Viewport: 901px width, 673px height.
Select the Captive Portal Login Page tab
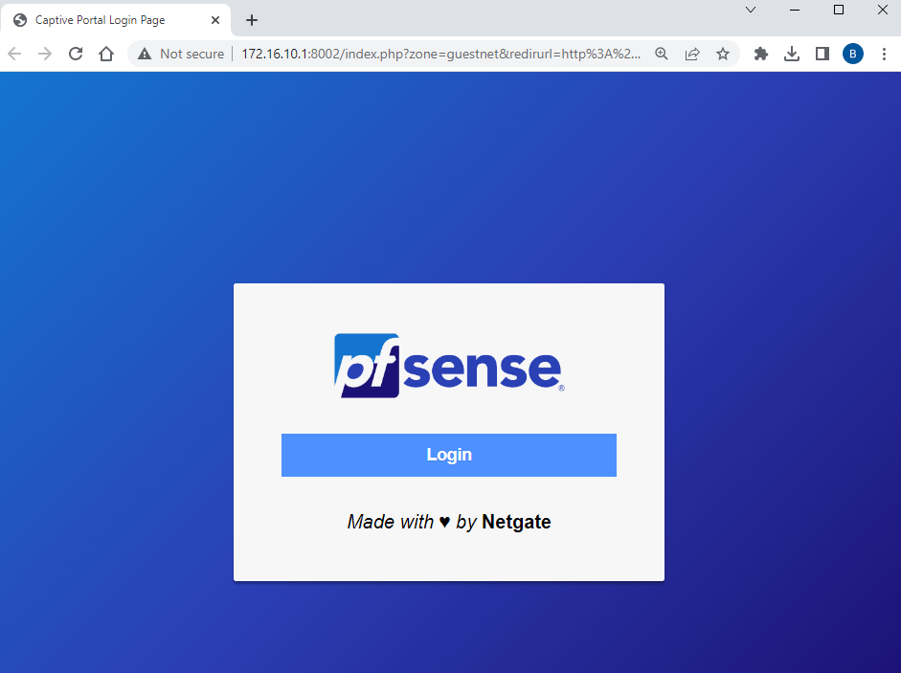click(115, 20)
